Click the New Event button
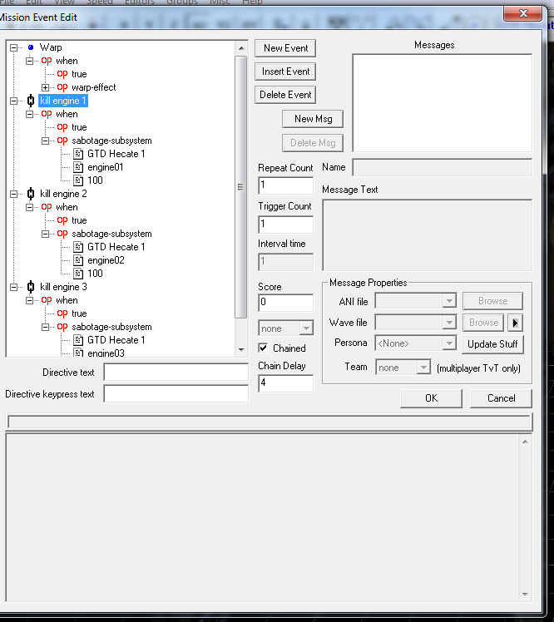 coord(285,48)
